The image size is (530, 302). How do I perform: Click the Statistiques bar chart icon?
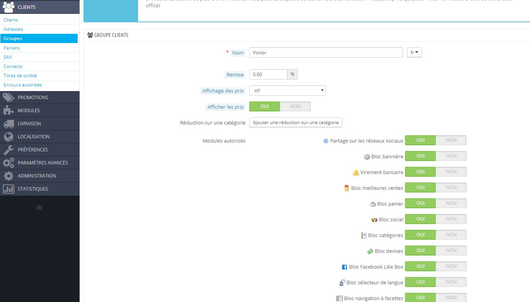click(8, 189)
